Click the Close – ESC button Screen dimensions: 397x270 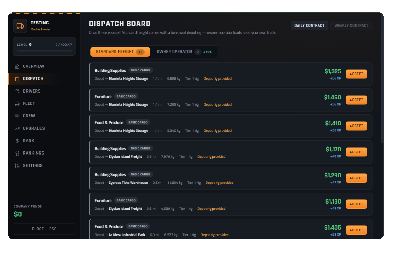tap(44, 229)
